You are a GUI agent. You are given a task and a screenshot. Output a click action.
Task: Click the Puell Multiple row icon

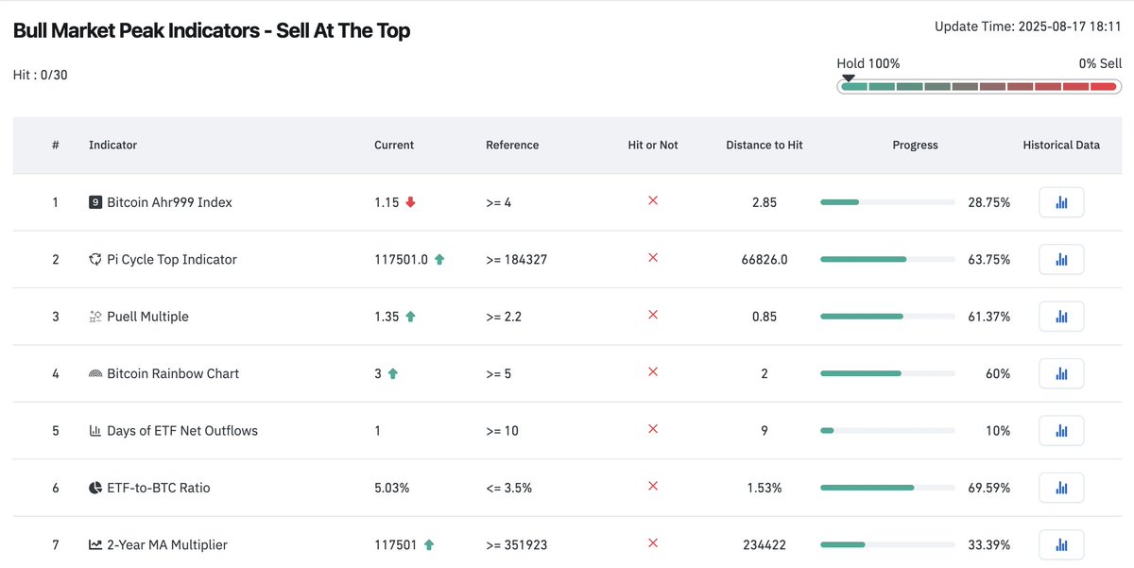pos(95,317)
